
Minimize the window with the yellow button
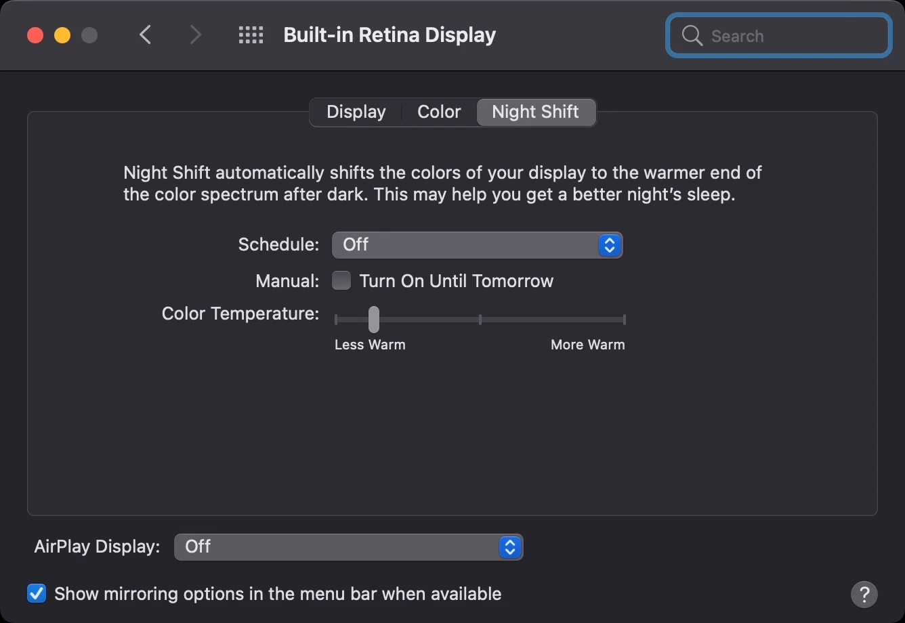62,35
